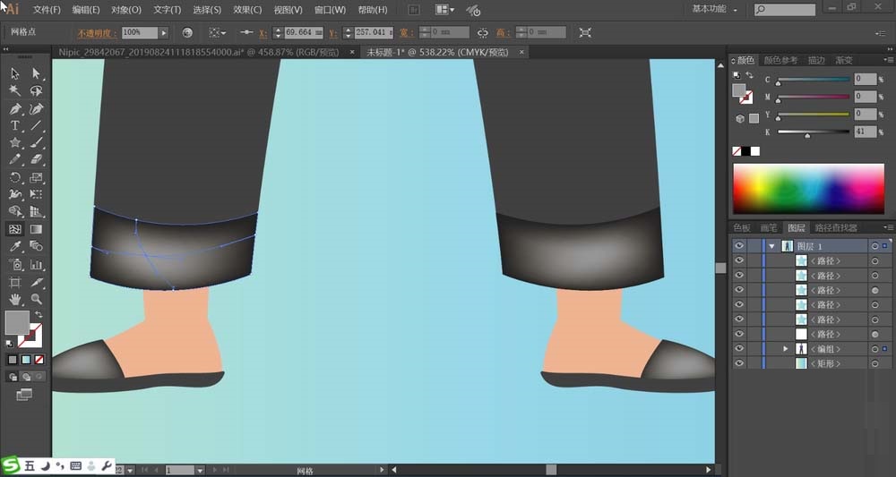
Task: Toggle visibility of the 编组 layer
Action: 739,348
